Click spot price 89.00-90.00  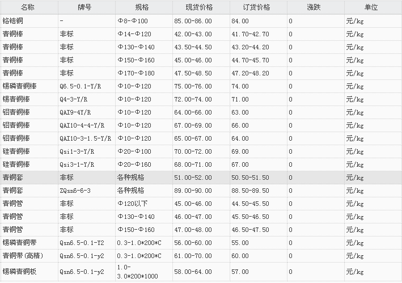193,191
